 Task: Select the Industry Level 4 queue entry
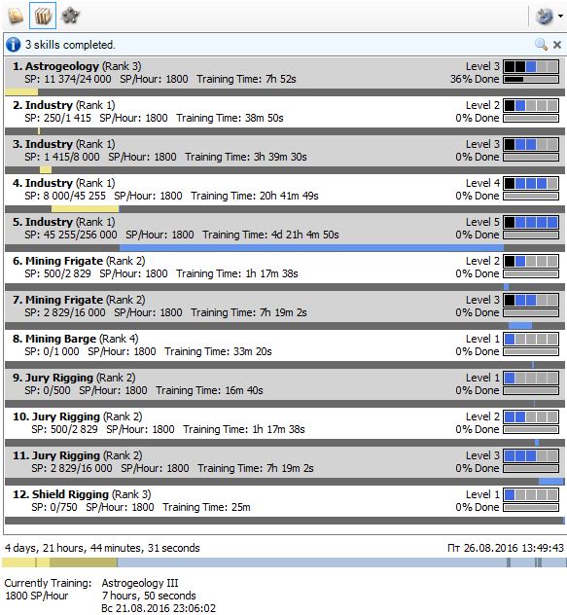tap(285, 190)
